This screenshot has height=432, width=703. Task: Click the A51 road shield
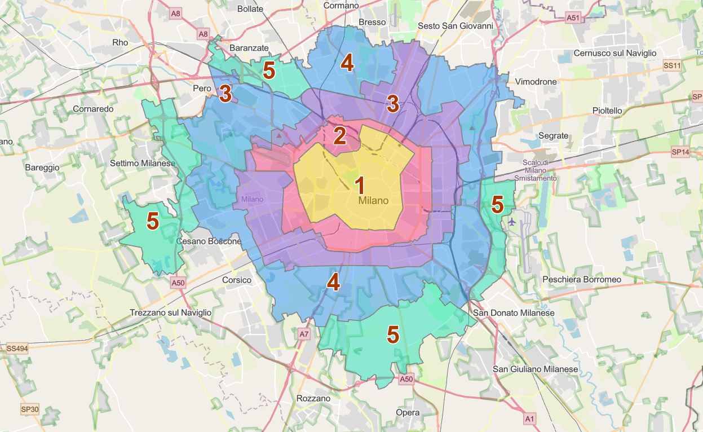[x=573, y=18]
